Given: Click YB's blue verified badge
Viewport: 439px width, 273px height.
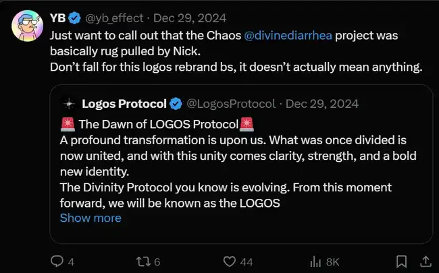Looking at the screenshot, I should (x=76, y=17).
